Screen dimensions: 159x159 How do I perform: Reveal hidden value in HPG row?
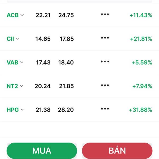tap(105, 109)
